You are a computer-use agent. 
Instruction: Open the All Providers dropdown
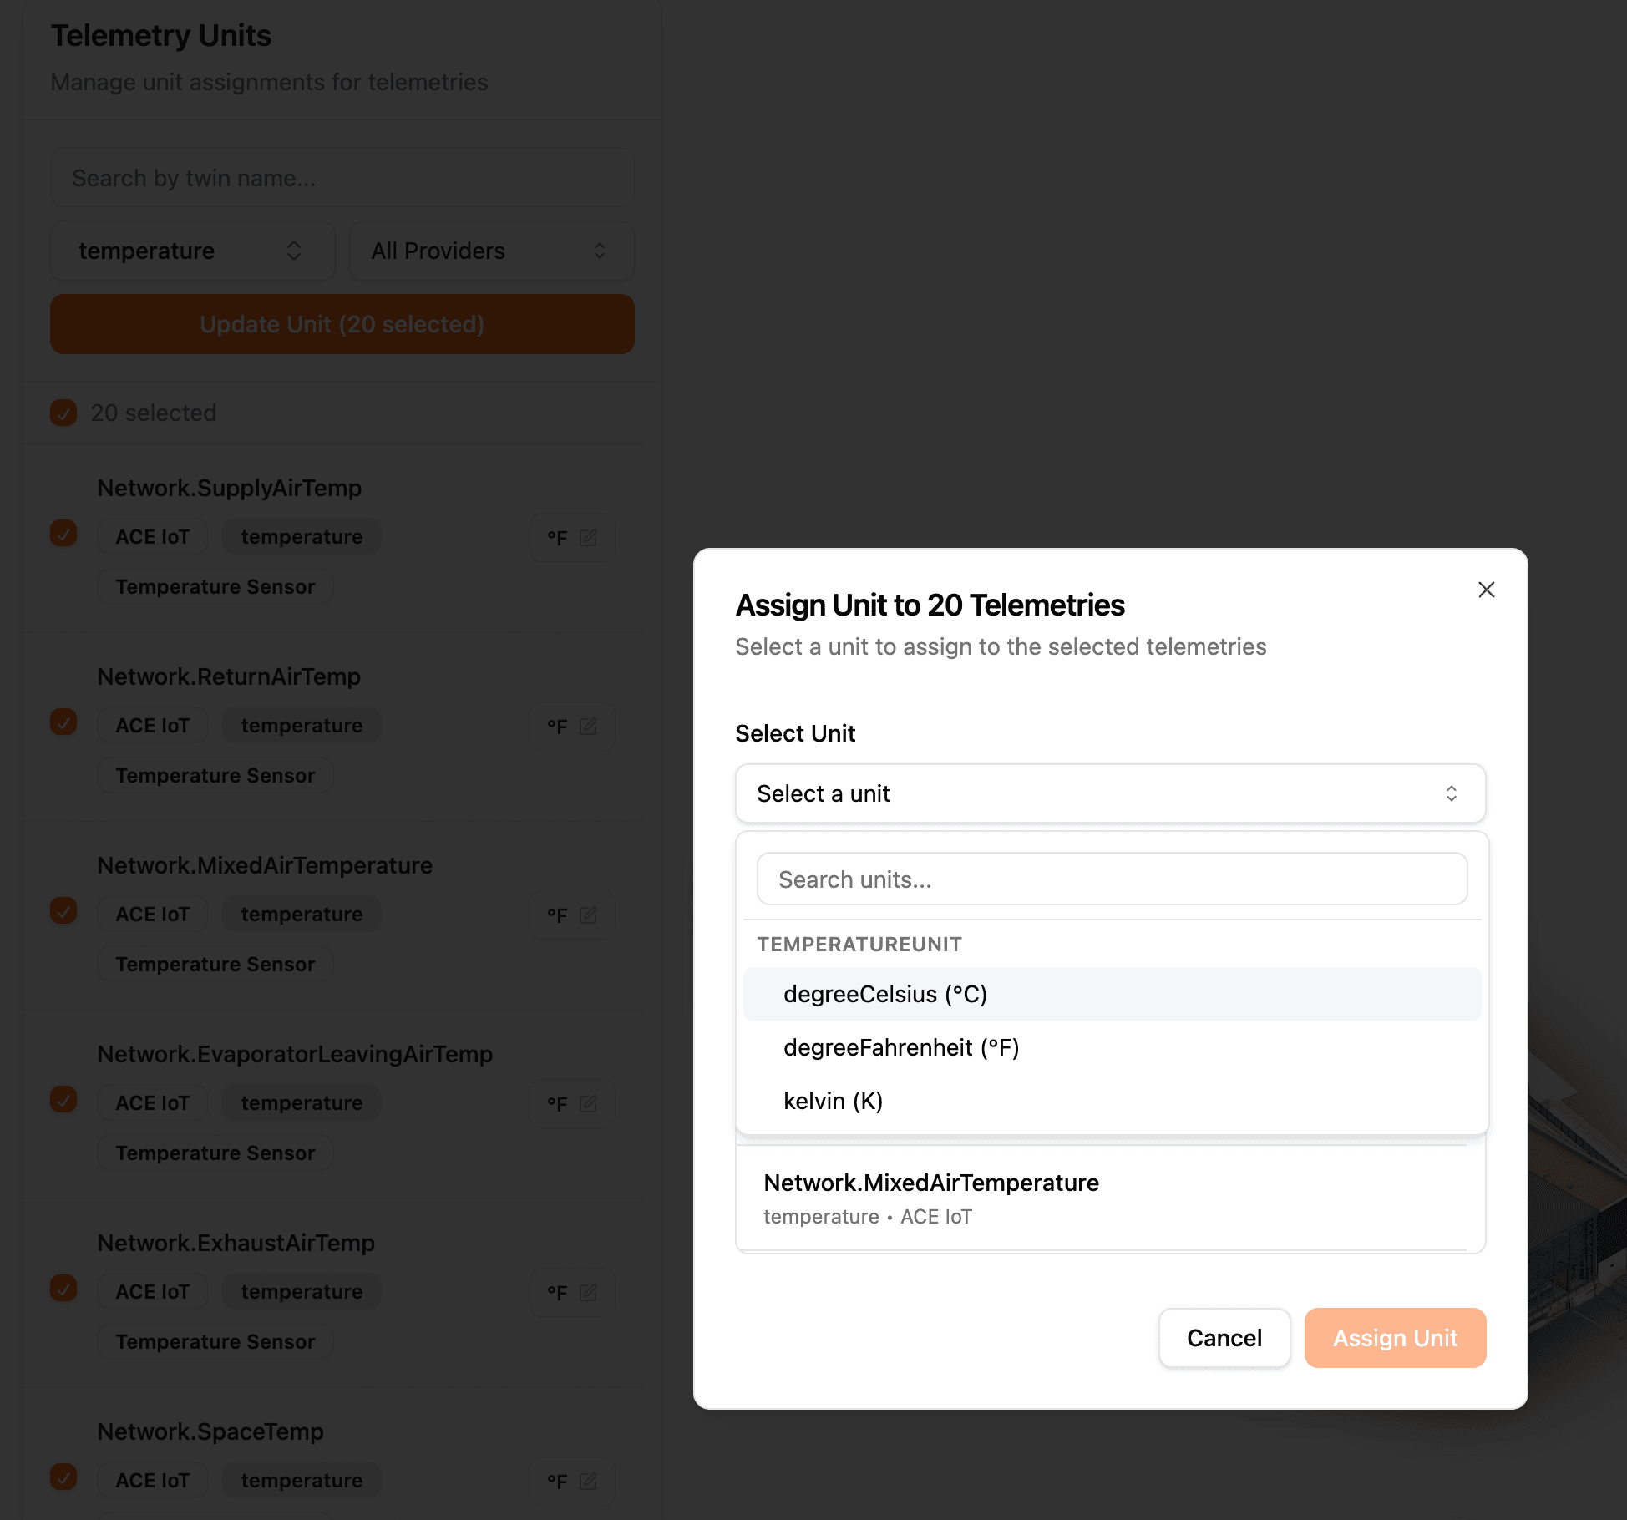click(490, 251)
